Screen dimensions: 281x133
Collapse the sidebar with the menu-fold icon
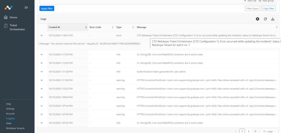[26, 7]
